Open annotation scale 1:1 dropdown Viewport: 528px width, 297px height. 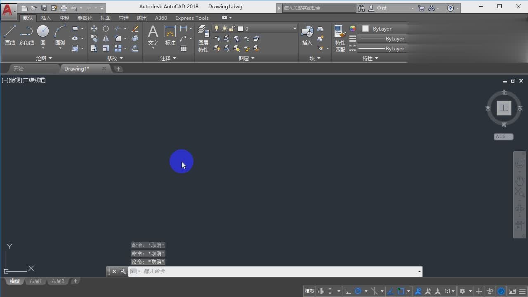click(x=450, y=291)
